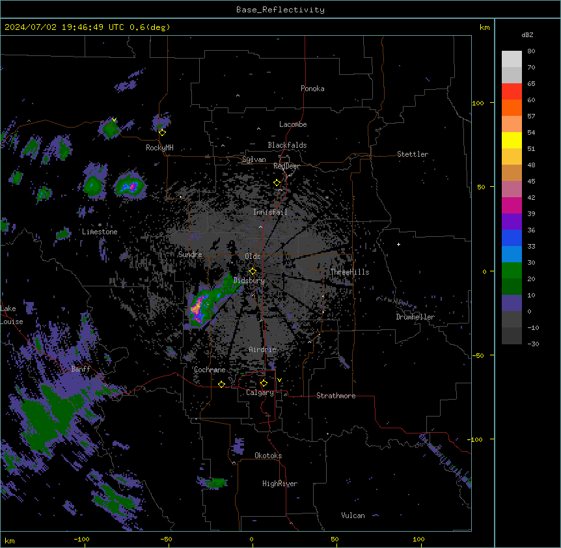Select the red 60-65 dBZ legend swatch
Screen dimensions: 561x548
(x=512, y=92)
